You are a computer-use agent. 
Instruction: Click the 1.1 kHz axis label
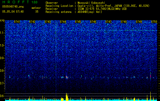click(2, 33)
